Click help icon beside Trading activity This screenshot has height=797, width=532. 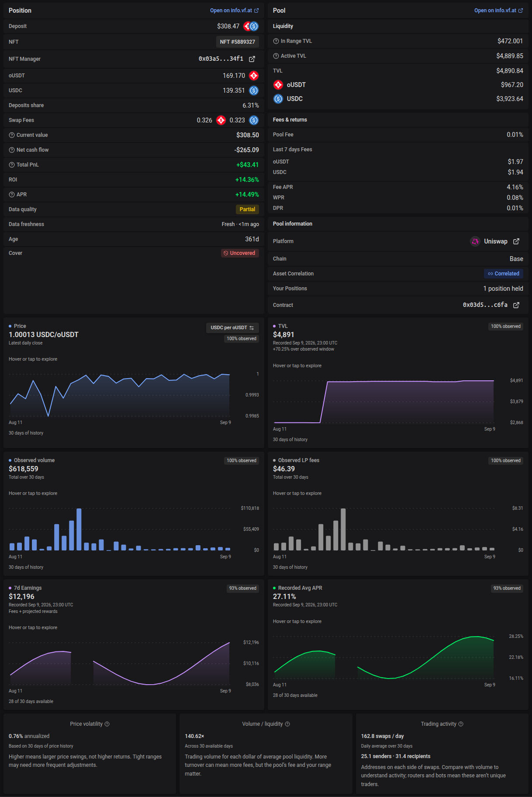(x=461, y=724)
